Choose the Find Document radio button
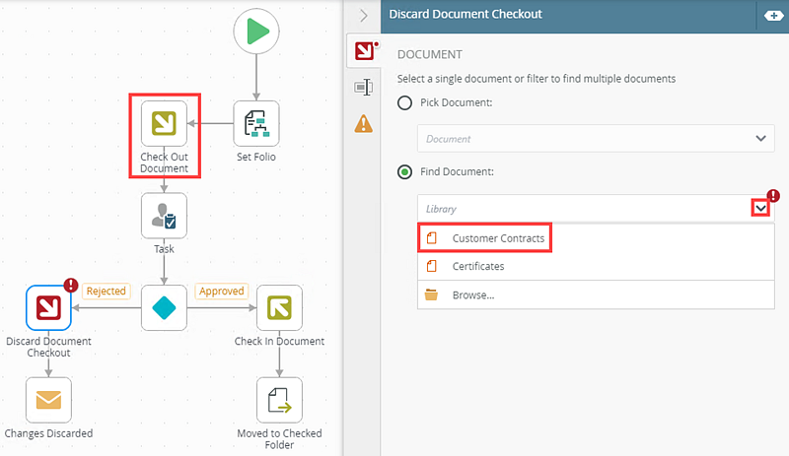This screenshot has width=789, height=456. pyautogui.click(x=404, y=172)
